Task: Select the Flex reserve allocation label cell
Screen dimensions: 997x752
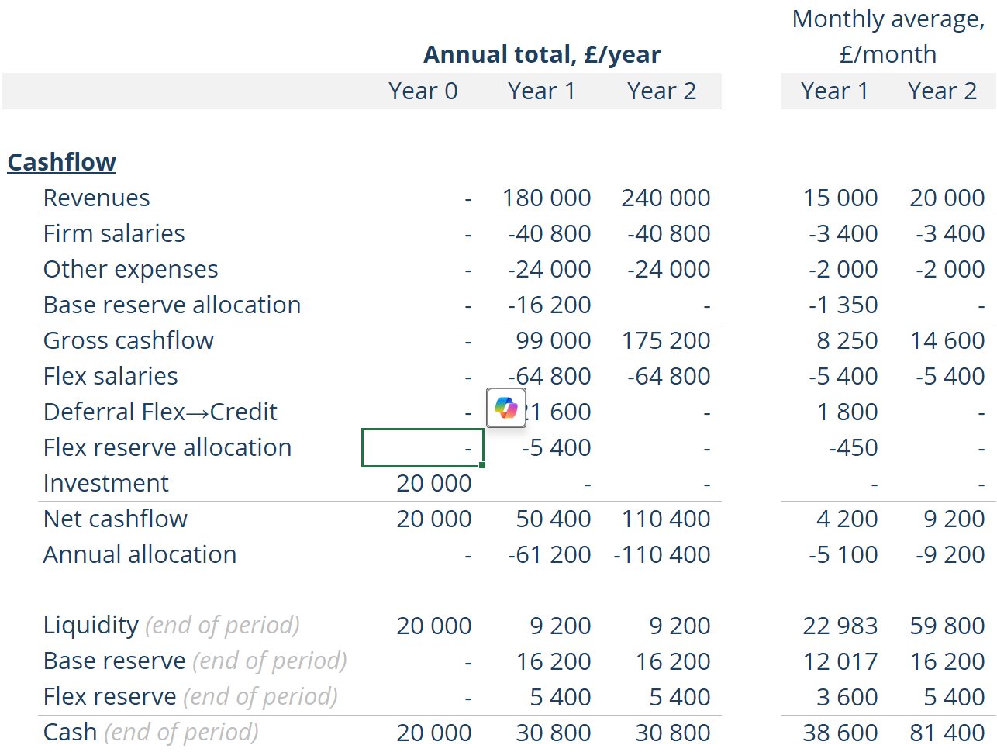Action: 167,447
